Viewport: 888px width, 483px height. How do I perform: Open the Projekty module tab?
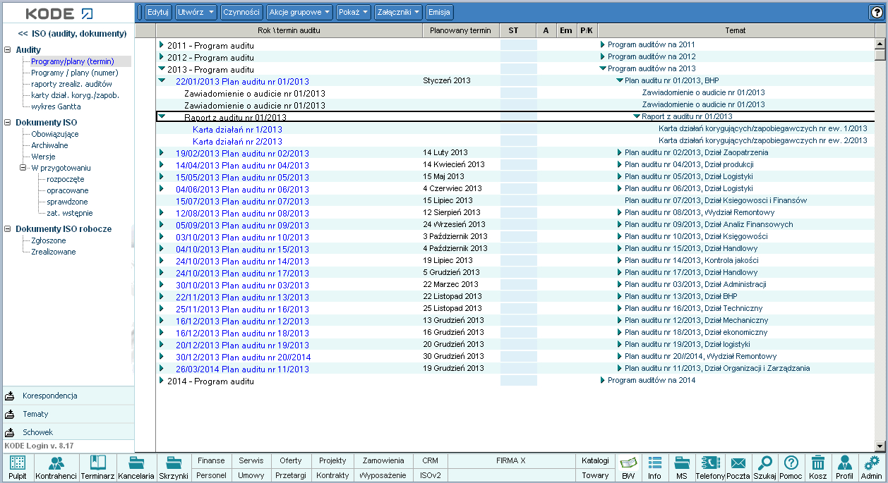pyautogui.click(x=332, y=460)
